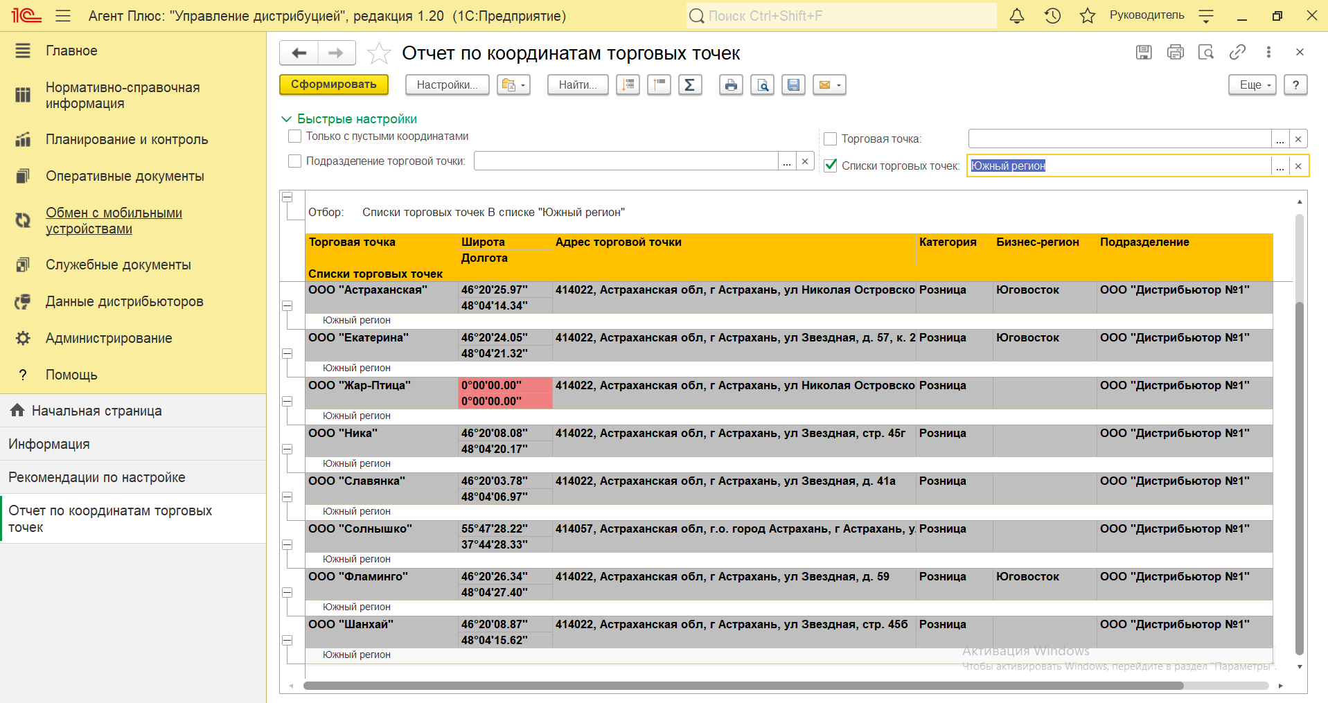This screenshot has height=703, width=1328.
Task: Click the search field Поиск Ctrl+Shift+F
Action: click(842, 15)
